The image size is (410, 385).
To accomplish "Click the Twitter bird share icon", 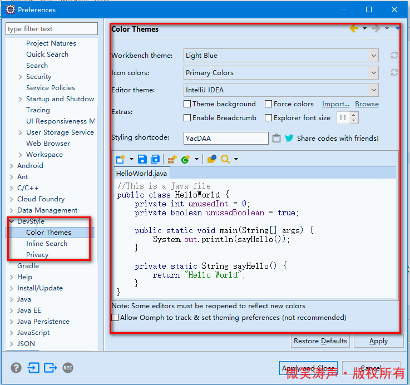I will click(289, 138).
